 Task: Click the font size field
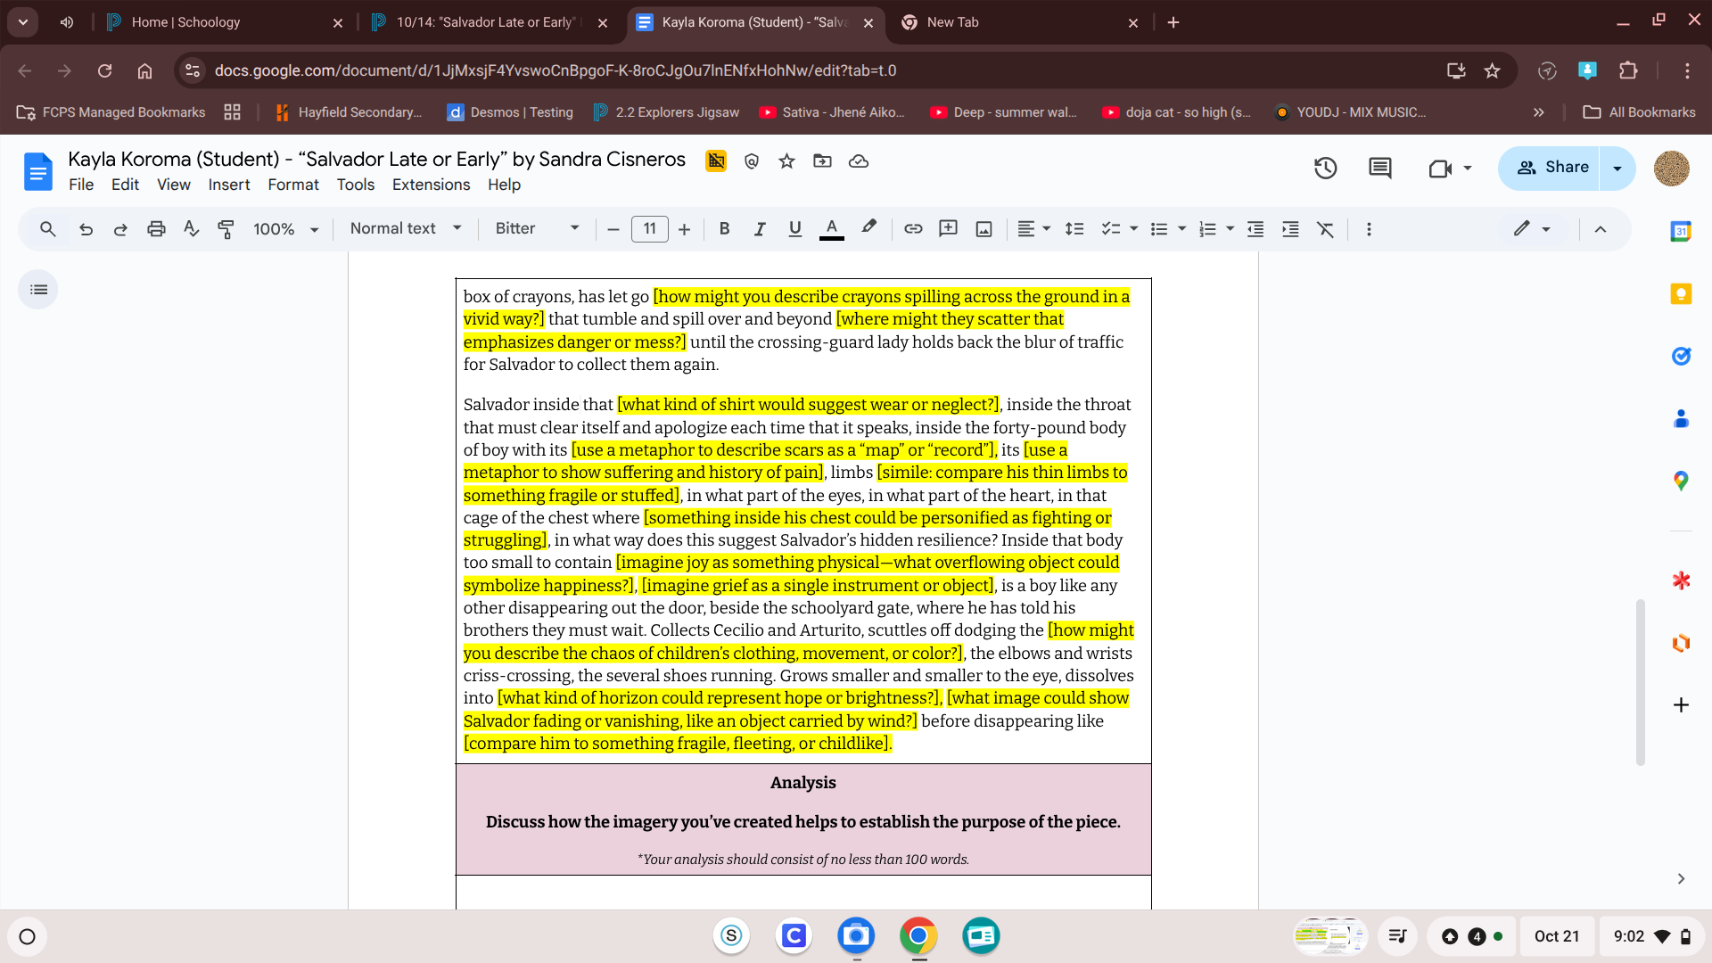point(649,229)
